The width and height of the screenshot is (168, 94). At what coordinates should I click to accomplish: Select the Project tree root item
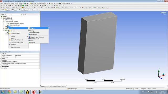pos(5,16)
